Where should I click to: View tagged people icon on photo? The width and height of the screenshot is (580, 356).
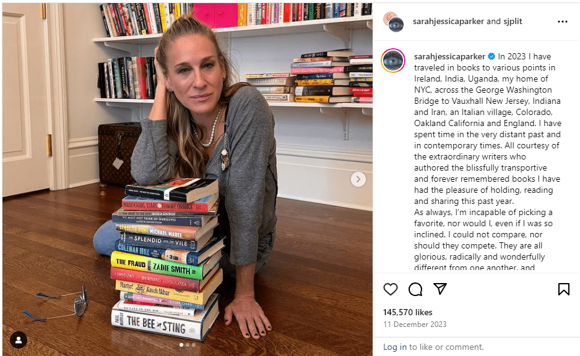click(x=19, y=339)
